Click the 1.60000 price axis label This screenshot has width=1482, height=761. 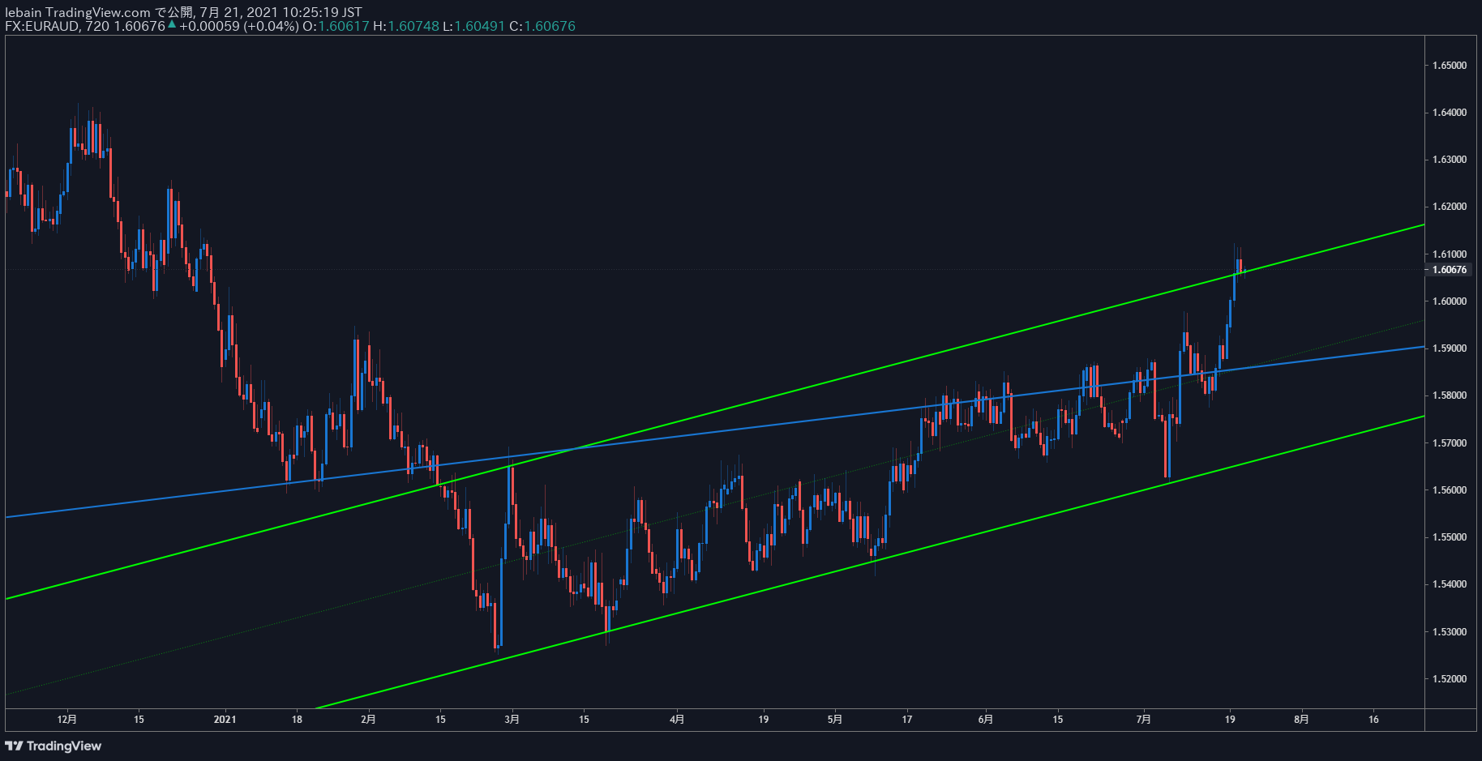1450,301
